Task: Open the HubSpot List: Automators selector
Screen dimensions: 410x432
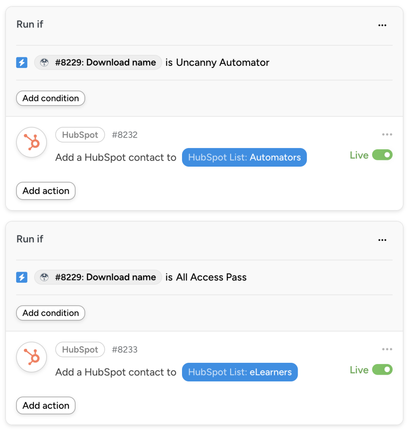Action: 244,157
